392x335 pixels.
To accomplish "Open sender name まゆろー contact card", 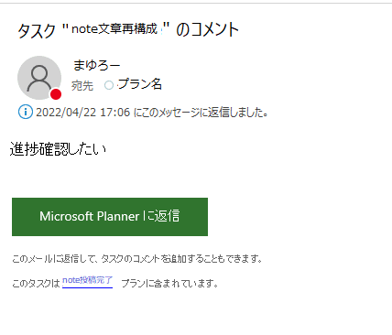I will [x=96, y=65].
